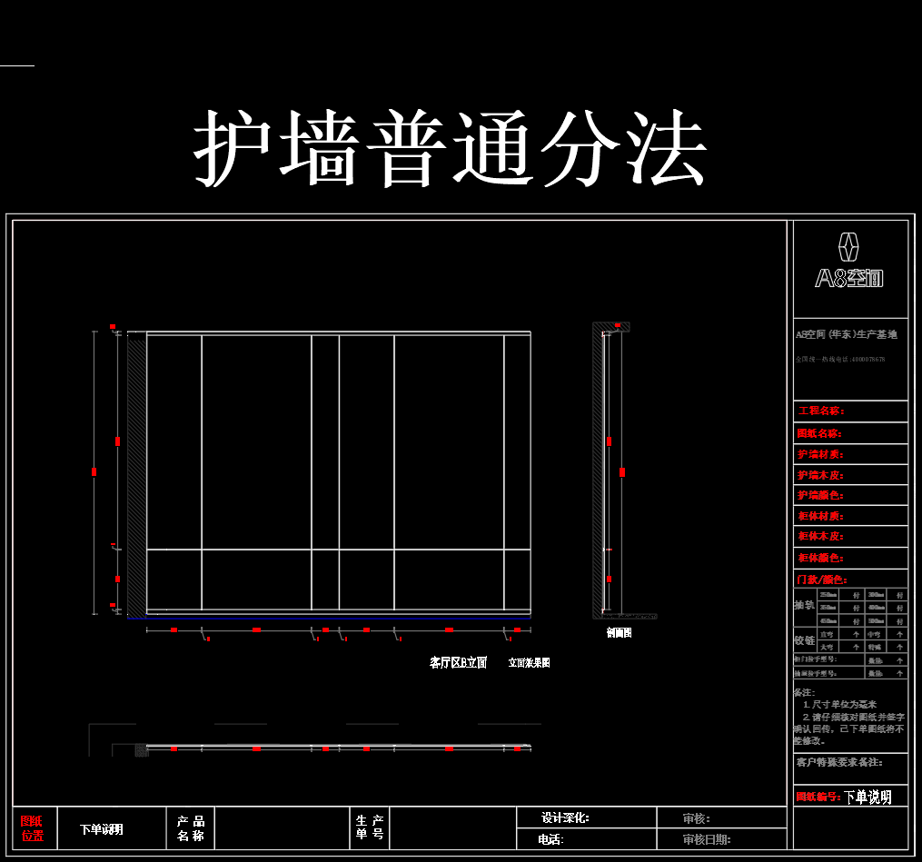Click the 抽轨 hardware table label
The height and width of the screenshot is (862, 922).
805,605
